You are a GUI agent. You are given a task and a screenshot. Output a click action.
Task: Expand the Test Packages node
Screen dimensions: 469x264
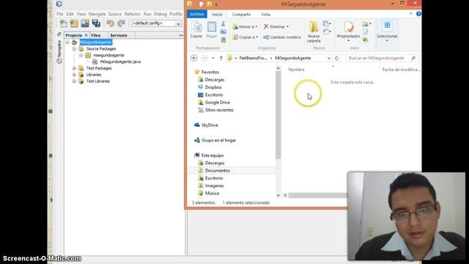point(74,68)
